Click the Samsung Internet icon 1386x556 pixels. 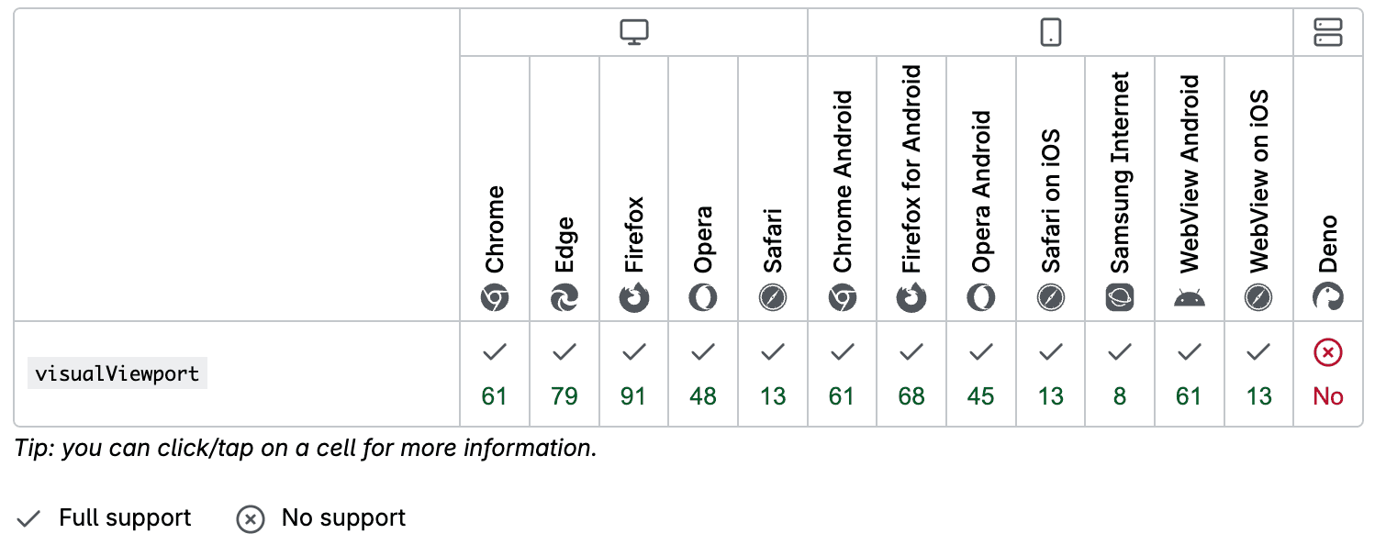click(1120, 298)
